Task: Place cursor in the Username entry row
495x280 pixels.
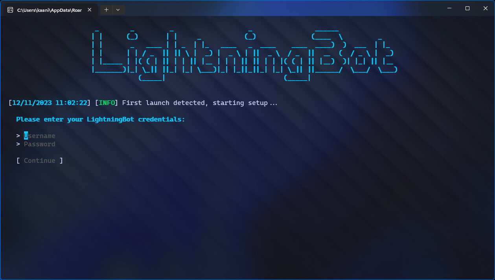Action: click(39, 135)
